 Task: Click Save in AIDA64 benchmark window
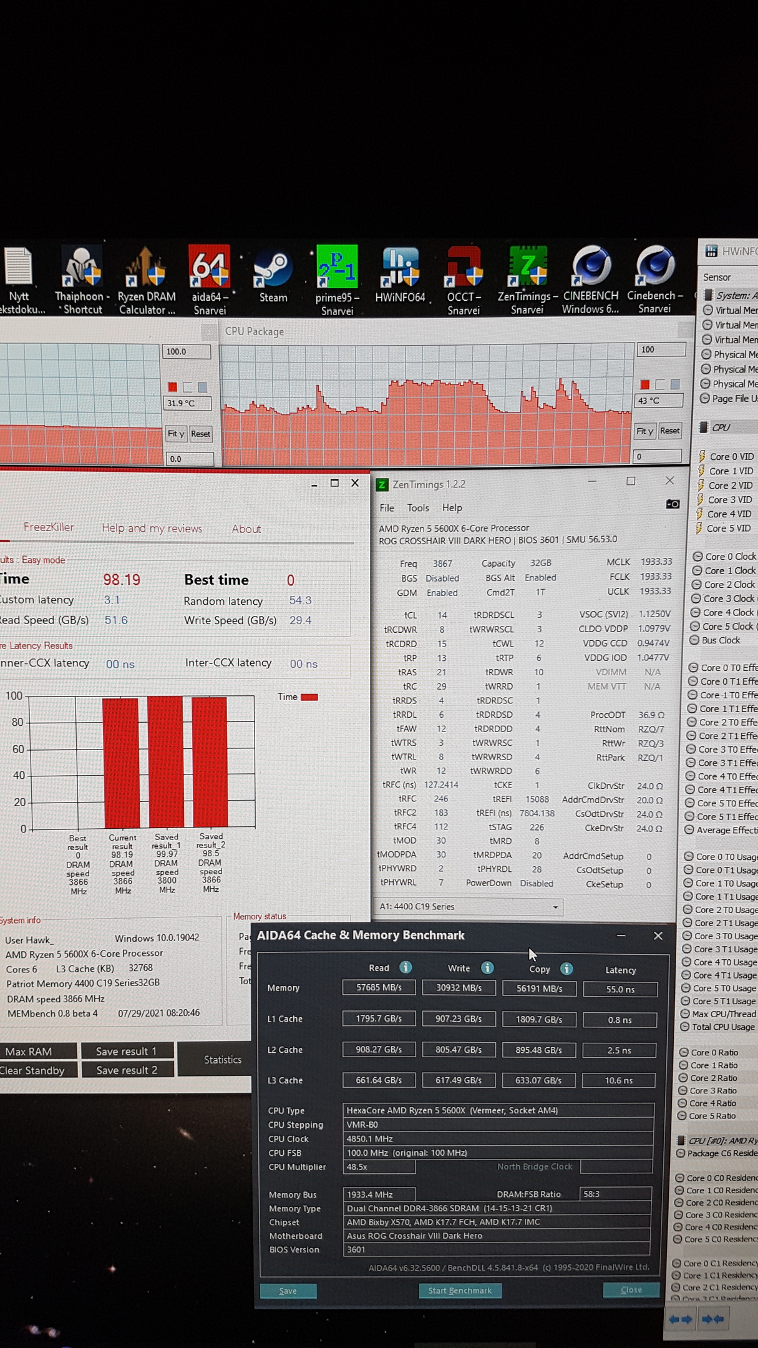point(288,1291)
